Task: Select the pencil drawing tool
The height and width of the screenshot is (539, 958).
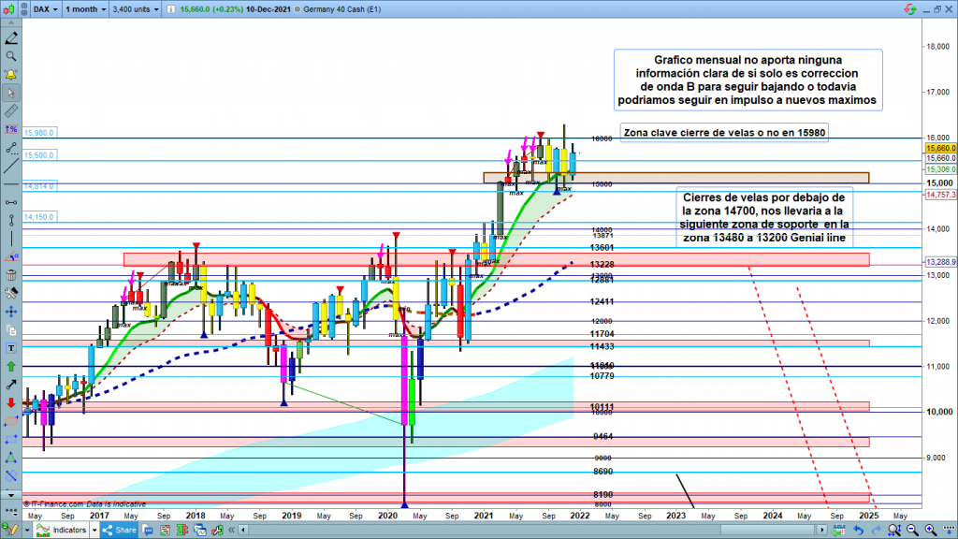Action: (11, 38)
